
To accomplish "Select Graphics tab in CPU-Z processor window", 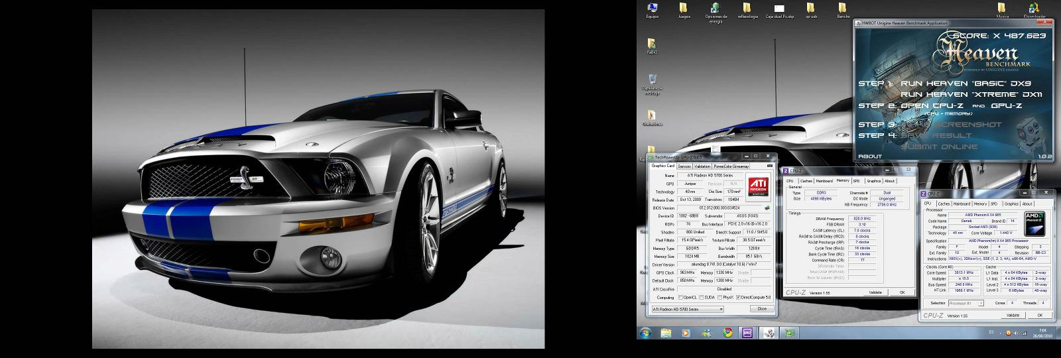I will tap(1011, 204).
